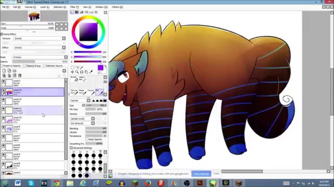The width and height of the screenshot is (334, 187).
Task: Open the brush Normal mode dropdown
Action: tap(80, 101)
